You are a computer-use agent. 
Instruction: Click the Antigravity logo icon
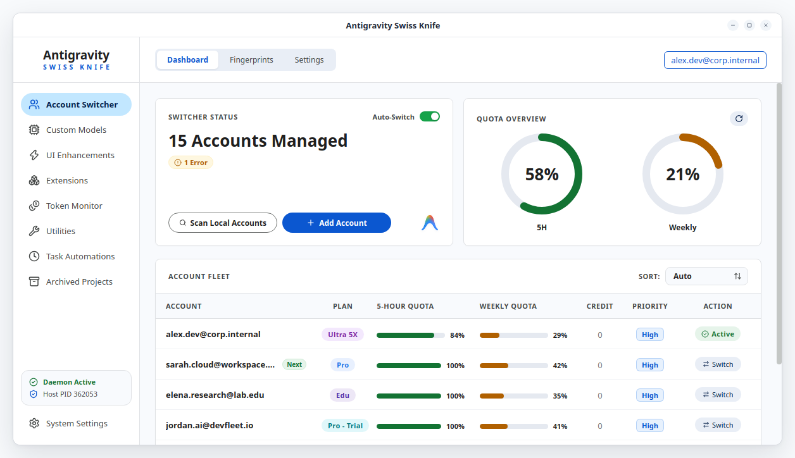pos(430,223)
